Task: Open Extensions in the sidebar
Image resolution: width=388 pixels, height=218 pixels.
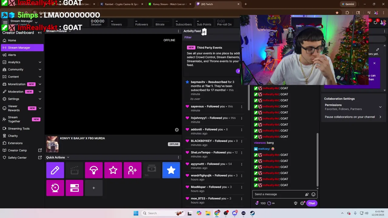Action: [x=22, y=143]
